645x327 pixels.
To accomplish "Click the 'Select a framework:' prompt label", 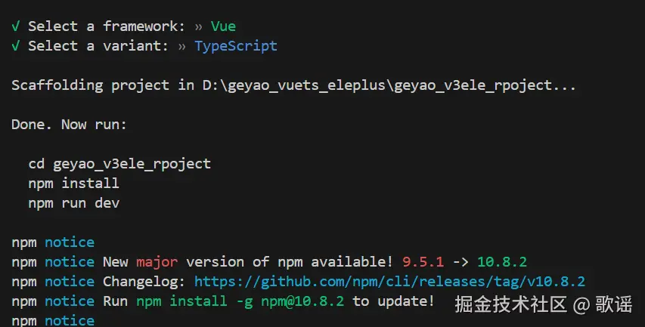I will (x=106, y=26).
